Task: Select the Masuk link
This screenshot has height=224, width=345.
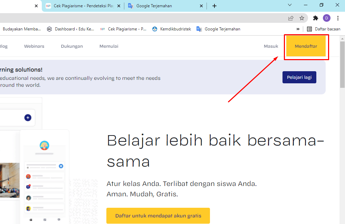Action: coord(271,46)
